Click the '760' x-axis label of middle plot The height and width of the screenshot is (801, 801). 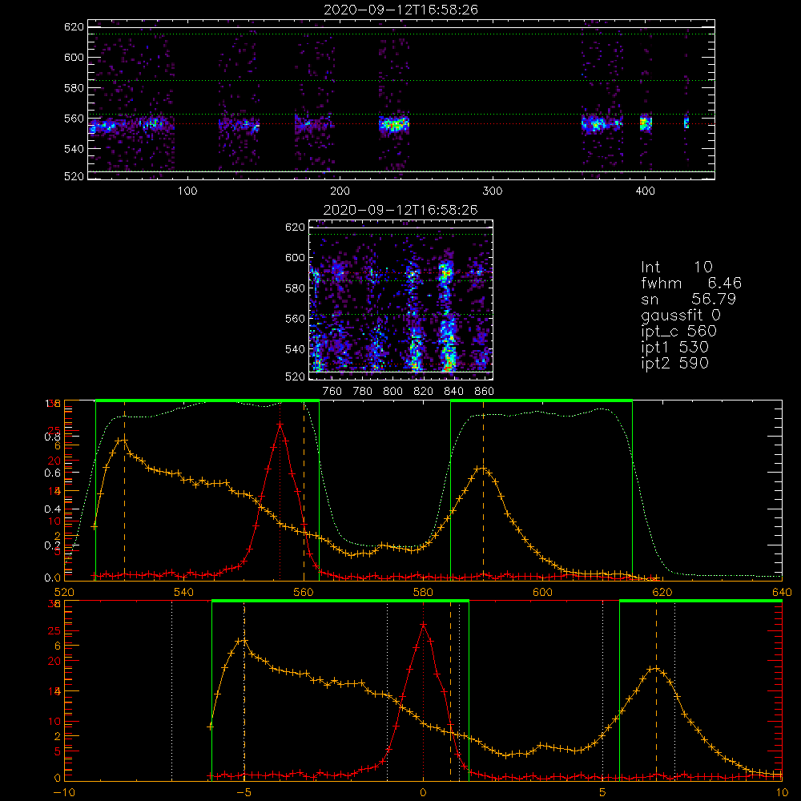(x=332, y=392)
